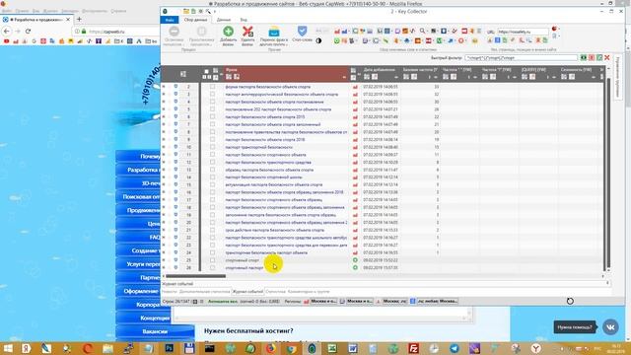Open the dropdown arrow in Фраза column header
The image size is (631, 355).
click(x=344, y=77)
